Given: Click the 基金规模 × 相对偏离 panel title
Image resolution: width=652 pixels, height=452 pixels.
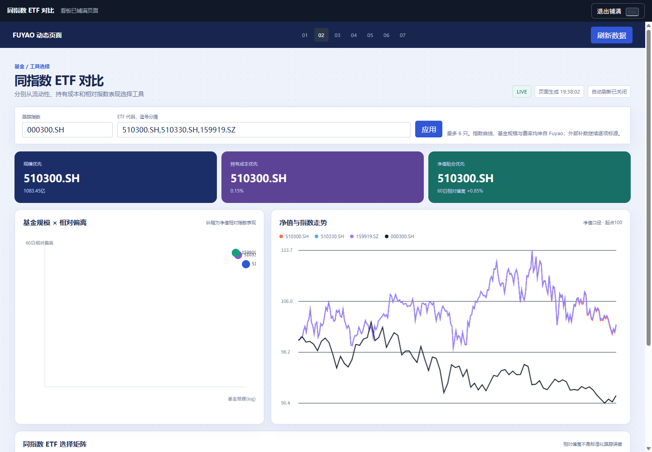Looking at the screenshot, I should pyautogui.click(x=55, y=222).
